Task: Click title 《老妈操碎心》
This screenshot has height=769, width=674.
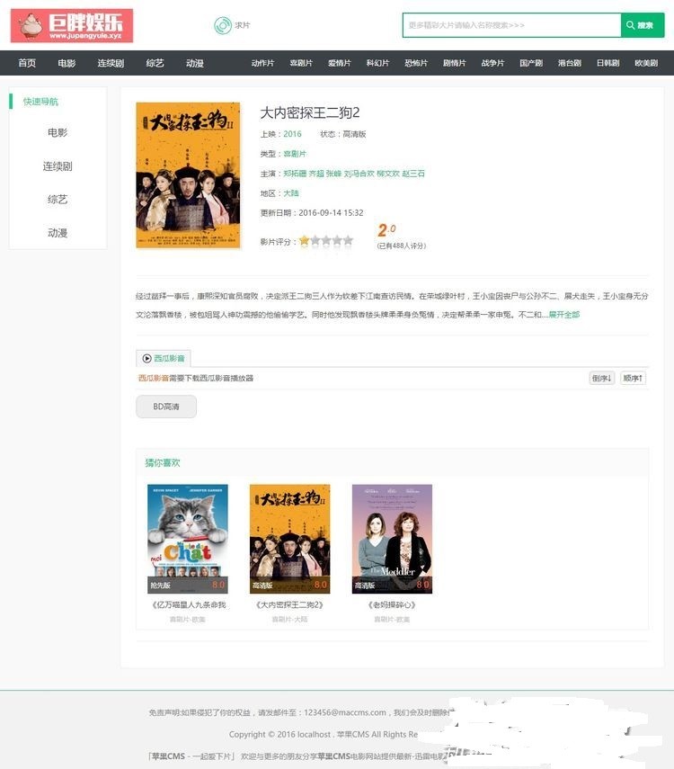Action: (392, 604)
